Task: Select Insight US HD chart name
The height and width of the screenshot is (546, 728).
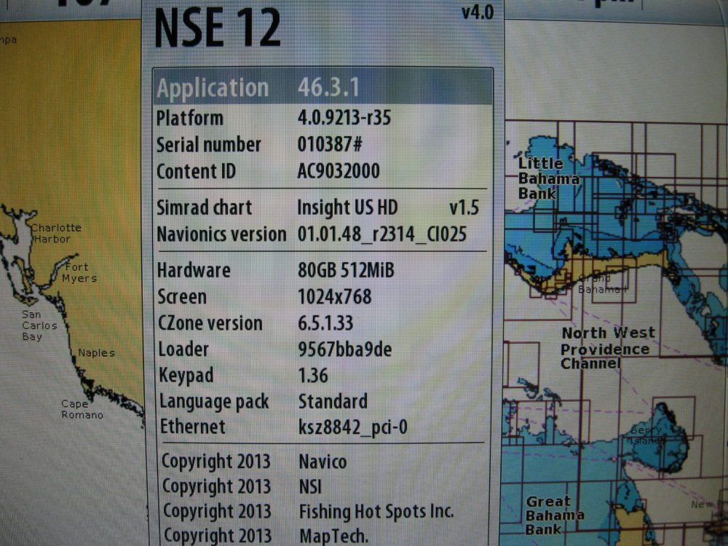Action: click(x=347, y=207)
